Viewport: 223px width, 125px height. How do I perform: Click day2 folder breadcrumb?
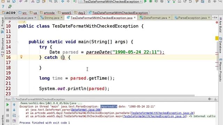click(80, 13)
